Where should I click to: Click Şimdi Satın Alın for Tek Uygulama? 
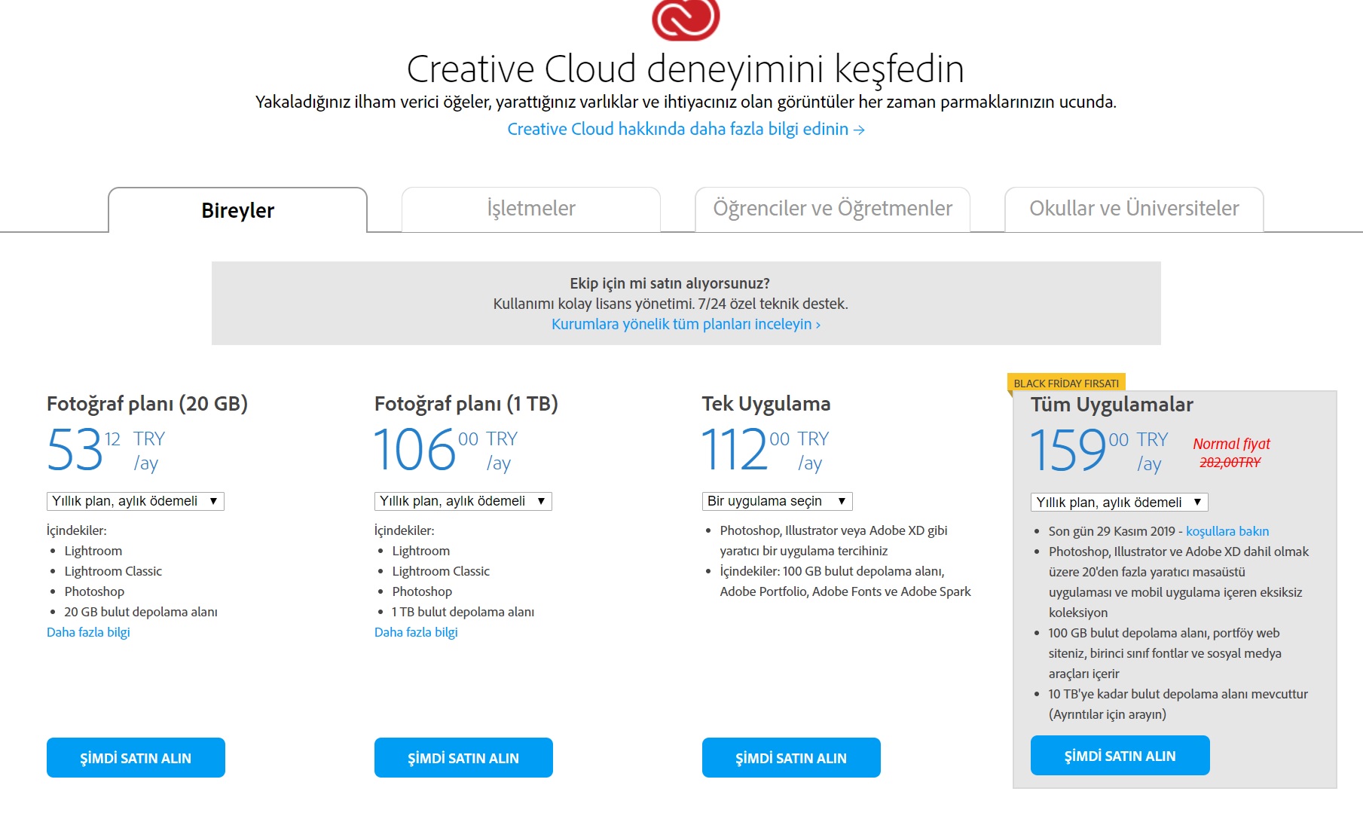[791, 757]
